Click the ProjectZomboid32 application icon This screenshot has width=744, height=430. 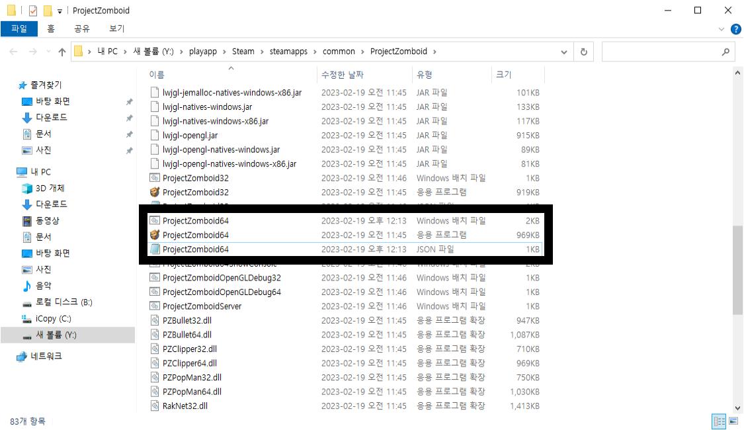154,193
